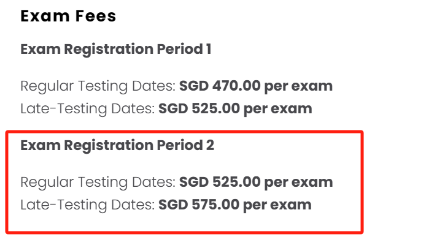Image resolution: width=426 pixels, height=237 pixels.
Task: Select the Exam Registration Period 1 heading
Action: 116,50
